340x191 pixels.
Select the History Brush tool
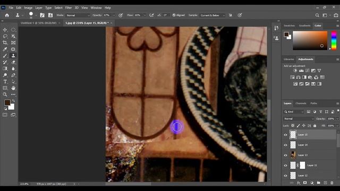pyautogui.click(x=5, y=62)
